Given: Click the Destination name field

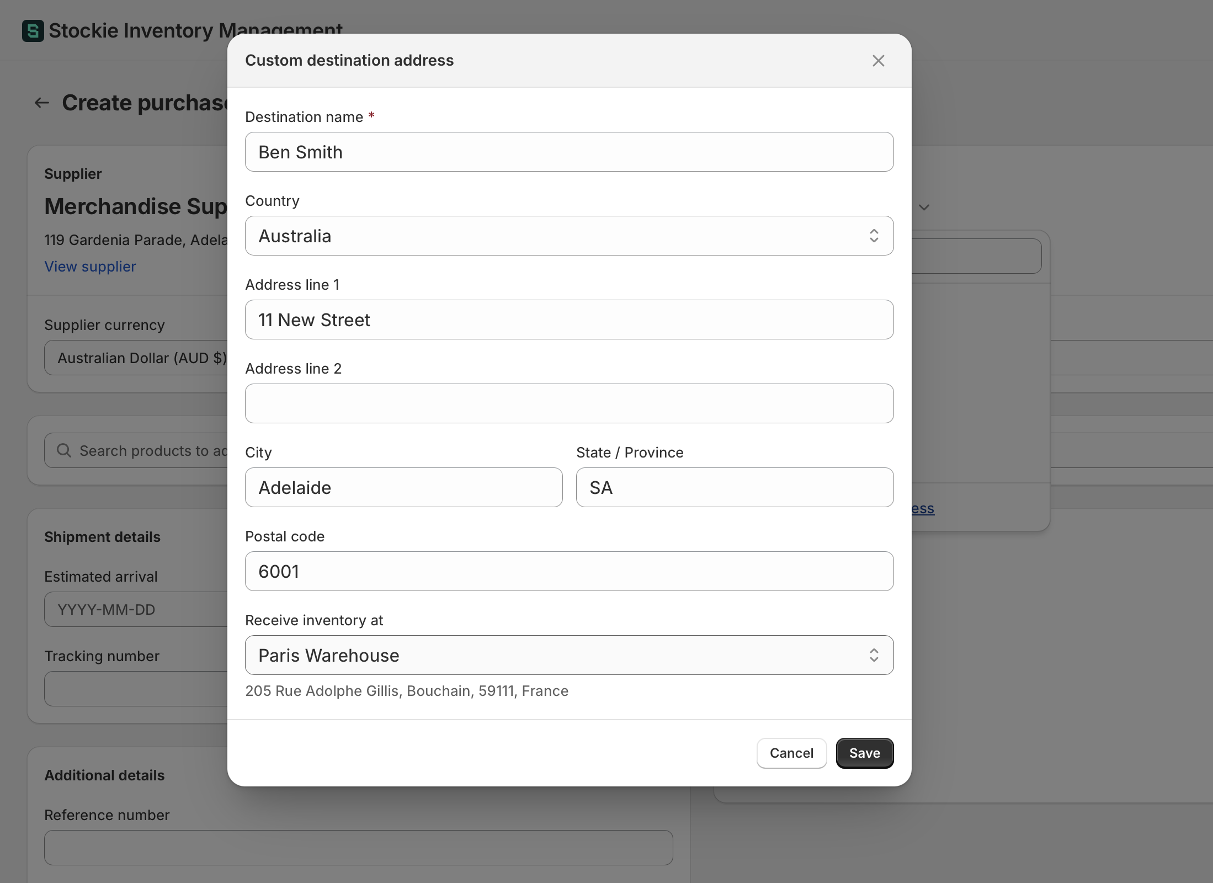Looking at the screenshot, I should pyautogui.click(x=569, y=152).
